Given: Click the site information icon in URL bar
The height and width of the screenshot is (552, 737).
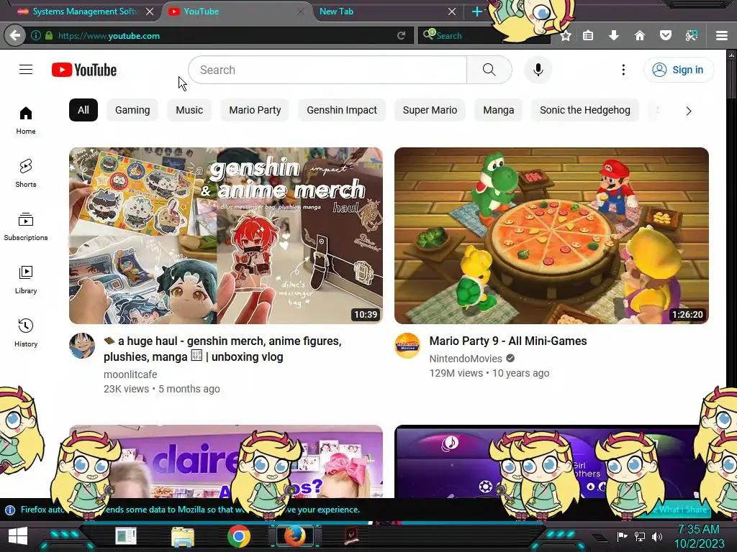Looking at the screenshot, I should pyautogui.click(x=35, y=35).
